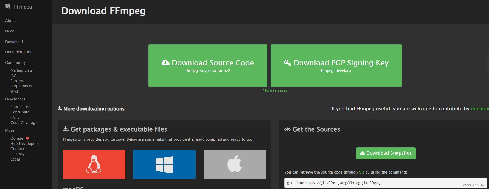The image size is (489, 189).
Task: Click the Donate heart icon
Action: pyautogui.click(x=27, y=138)
